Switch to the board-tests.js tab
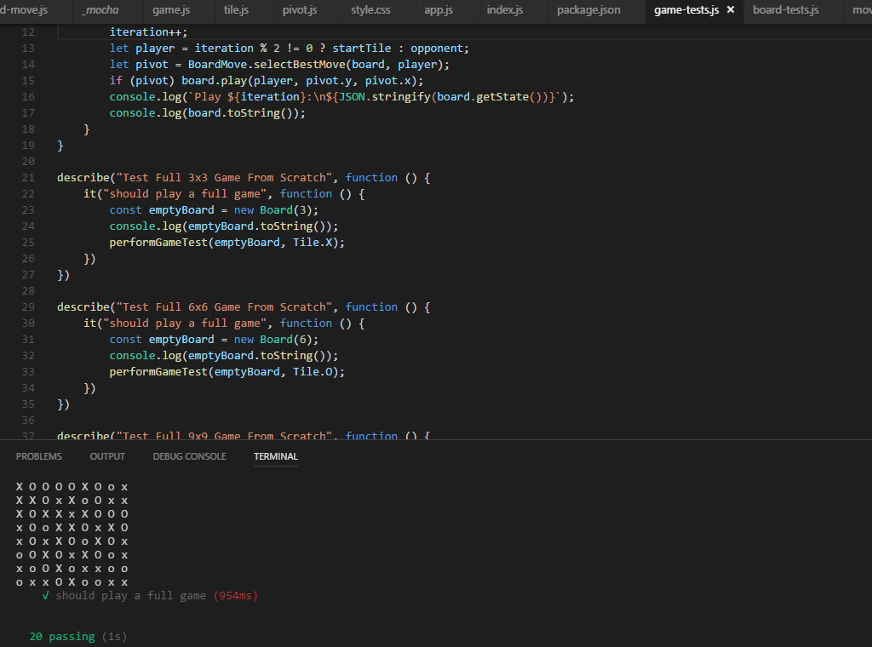This screenshot has height=647, width=872. [x=785, y=10]
